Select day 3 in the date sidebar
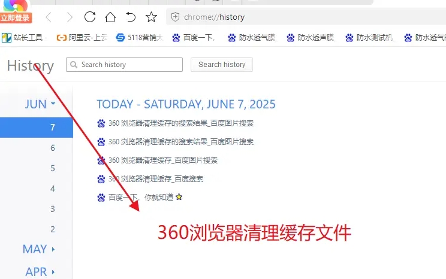Screen dimensions: 446x279 pyautogui.click(x=53, y=209)
